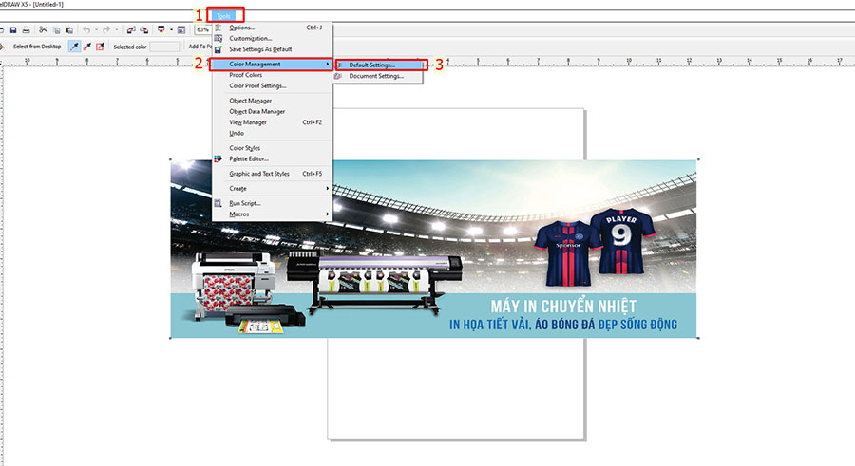855x466 pixels.
Task: Click the Save icon in the toolbar
Action: pos(13,30)
